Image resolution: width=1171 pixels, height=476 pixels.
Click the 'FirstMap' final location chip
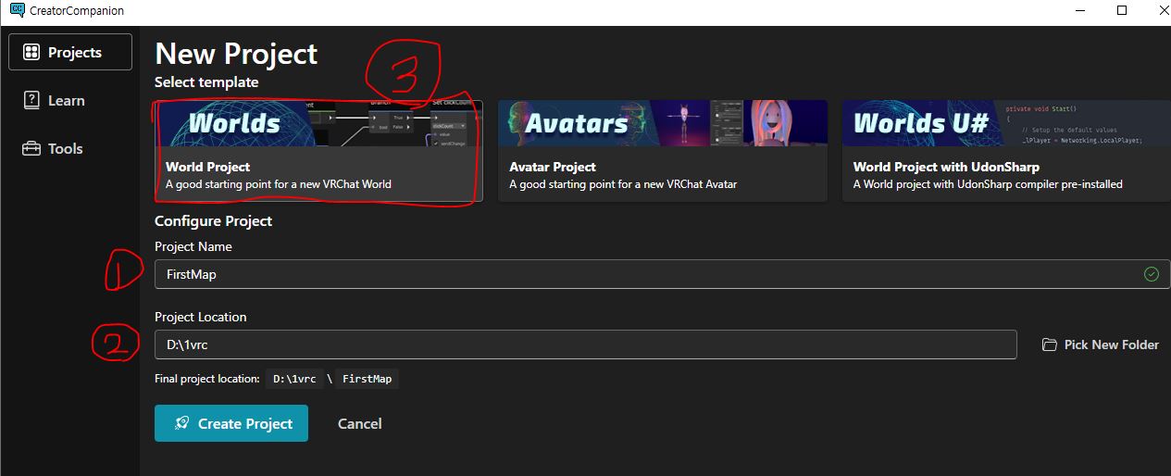[367, 379]
